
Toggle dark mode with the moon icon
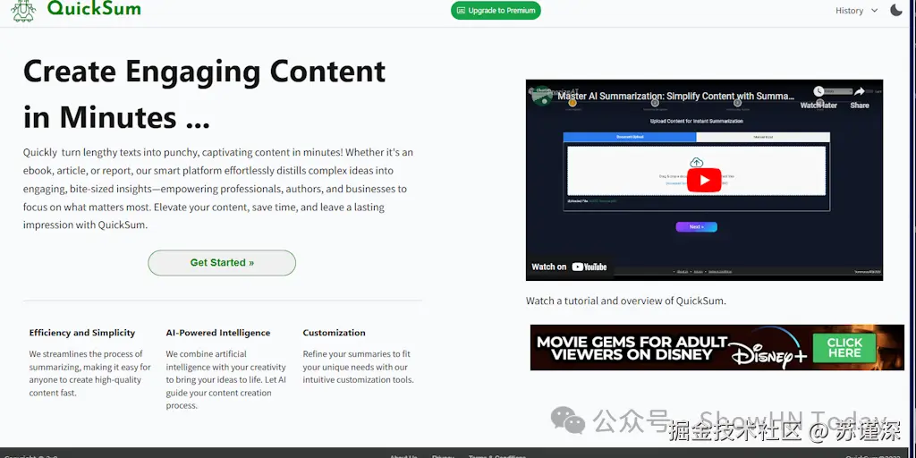(x=896, y=10)
